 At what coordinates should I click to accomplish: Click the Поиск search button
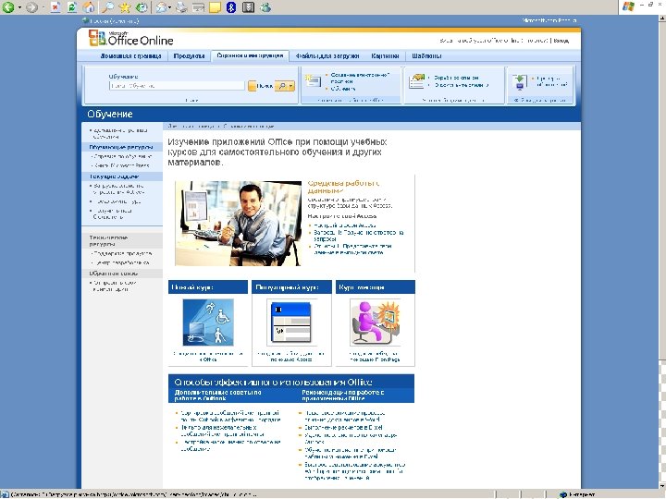(260, 86)
